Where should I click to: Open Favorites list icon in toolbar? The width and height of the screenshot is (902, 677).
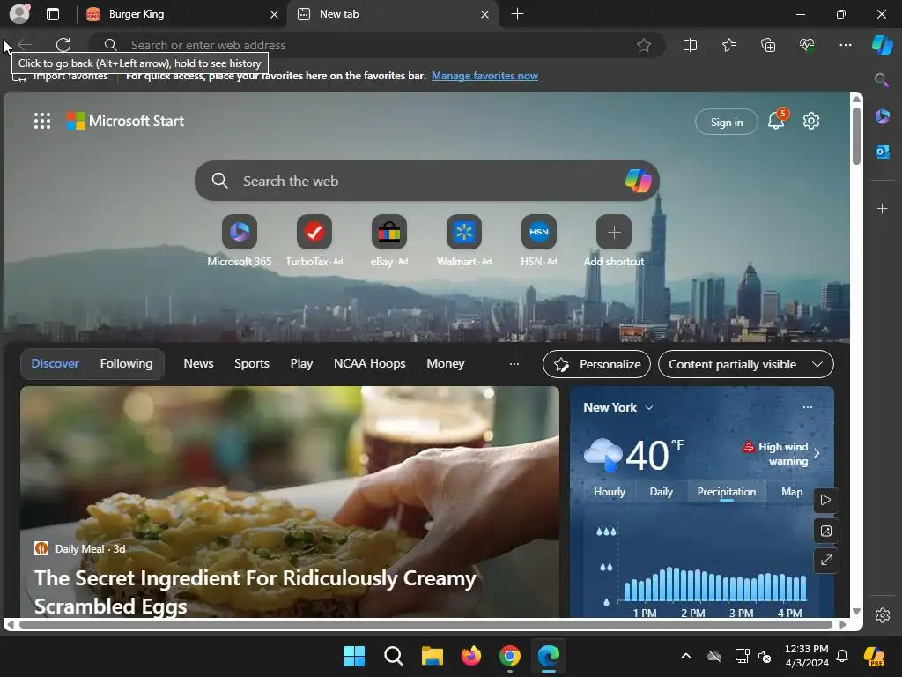tap(728, 45)
